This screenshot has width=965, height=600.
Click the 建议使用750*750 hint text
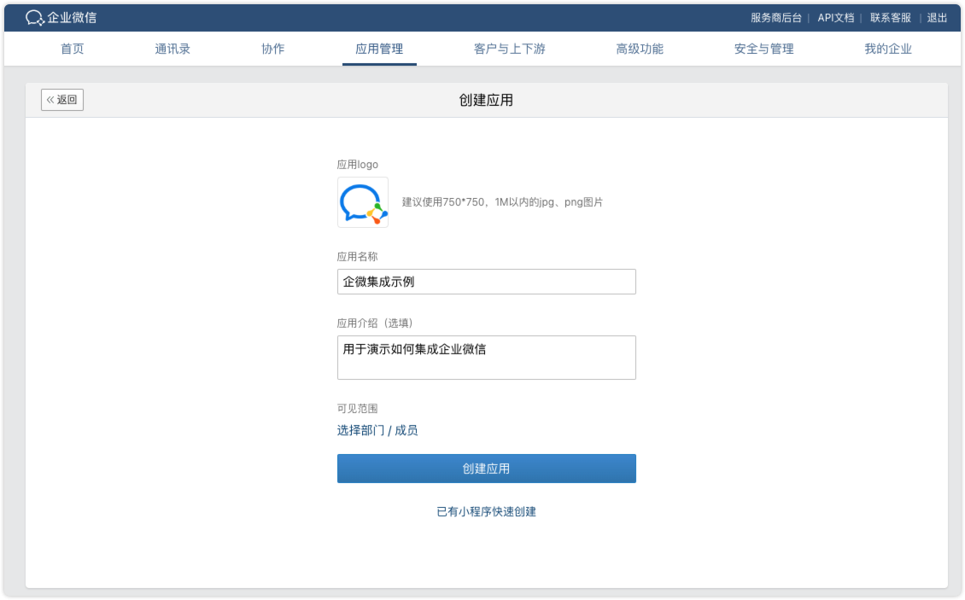[502, 201]
